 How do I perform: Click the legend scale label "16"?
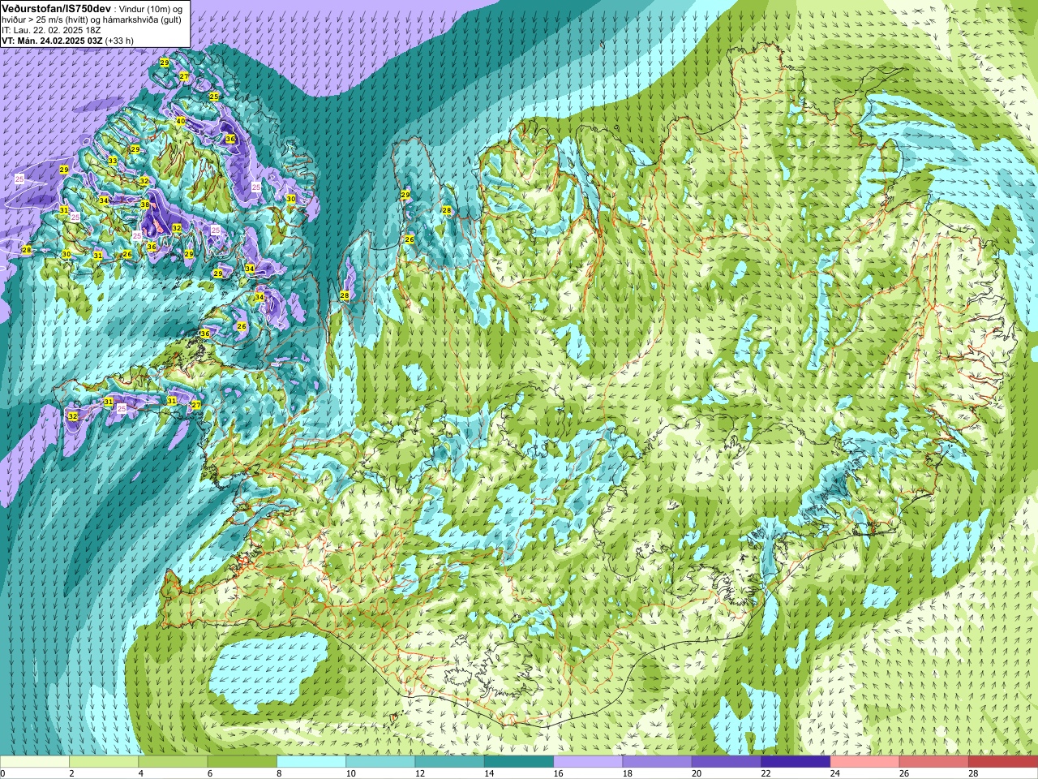(559, 773)
